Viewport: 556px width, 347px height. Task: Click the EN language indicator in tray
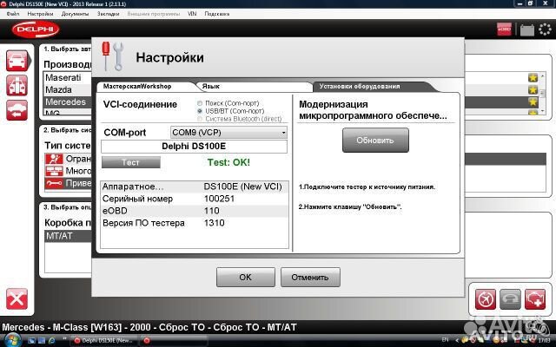(446, 339)
